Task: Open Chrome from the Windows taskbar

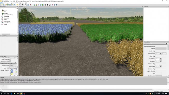Action: coord(18,94)
